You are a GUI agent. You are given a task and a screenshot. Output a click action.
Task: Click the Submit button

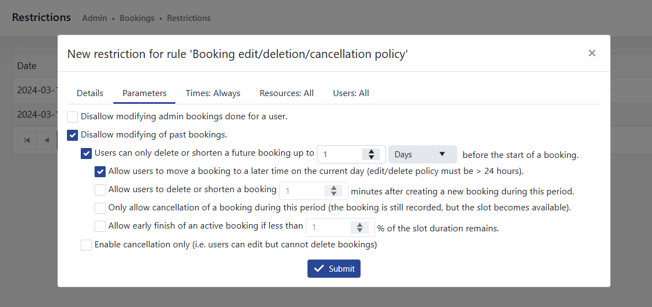[x=334, y=269]
